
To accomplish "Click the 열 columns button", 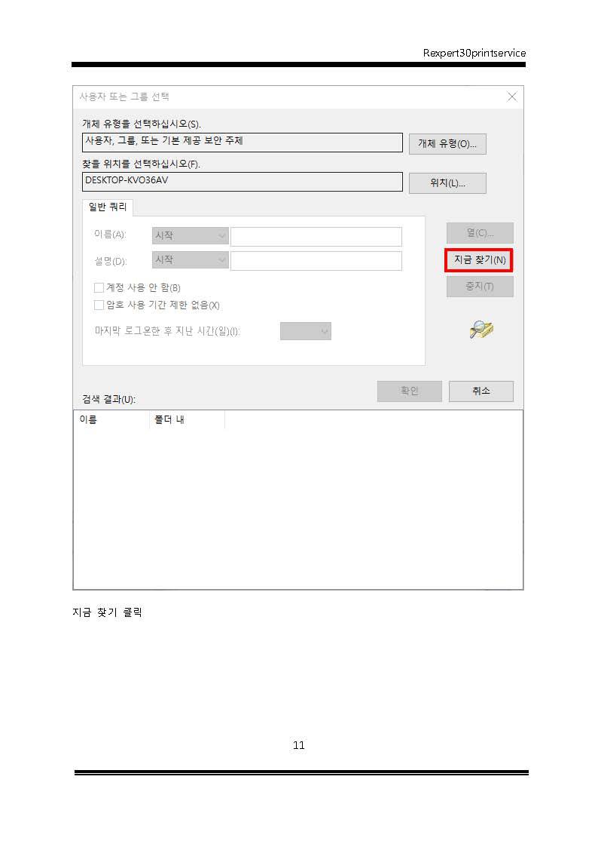I will (x=479, y=233).
